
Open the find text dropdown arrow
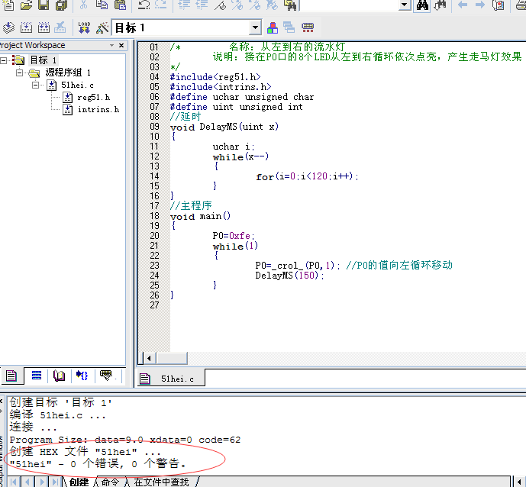pos(404,5)
